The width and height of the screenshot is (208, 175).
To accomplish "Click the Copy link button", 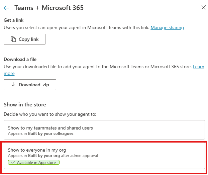I will tap(24, 39).
